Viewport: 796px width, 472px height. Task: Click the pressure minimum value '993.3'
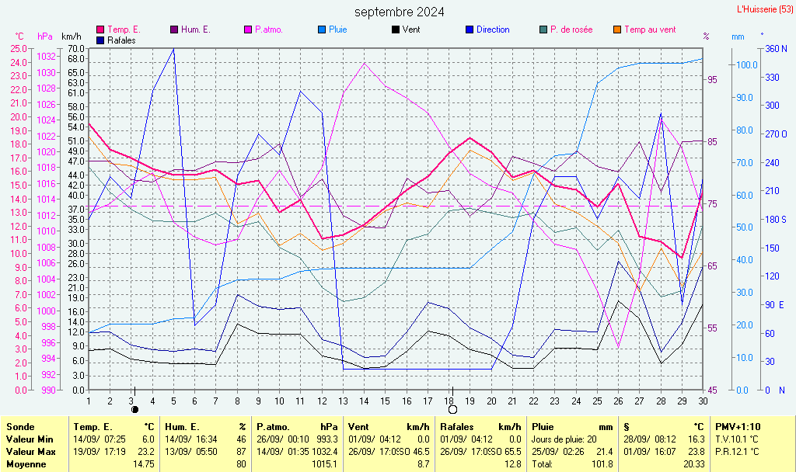(327, 439)
